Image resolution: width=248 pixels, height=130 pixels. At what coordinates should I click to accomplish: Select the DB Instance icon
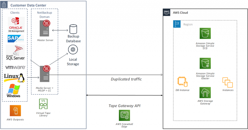(x=182, y=82)
